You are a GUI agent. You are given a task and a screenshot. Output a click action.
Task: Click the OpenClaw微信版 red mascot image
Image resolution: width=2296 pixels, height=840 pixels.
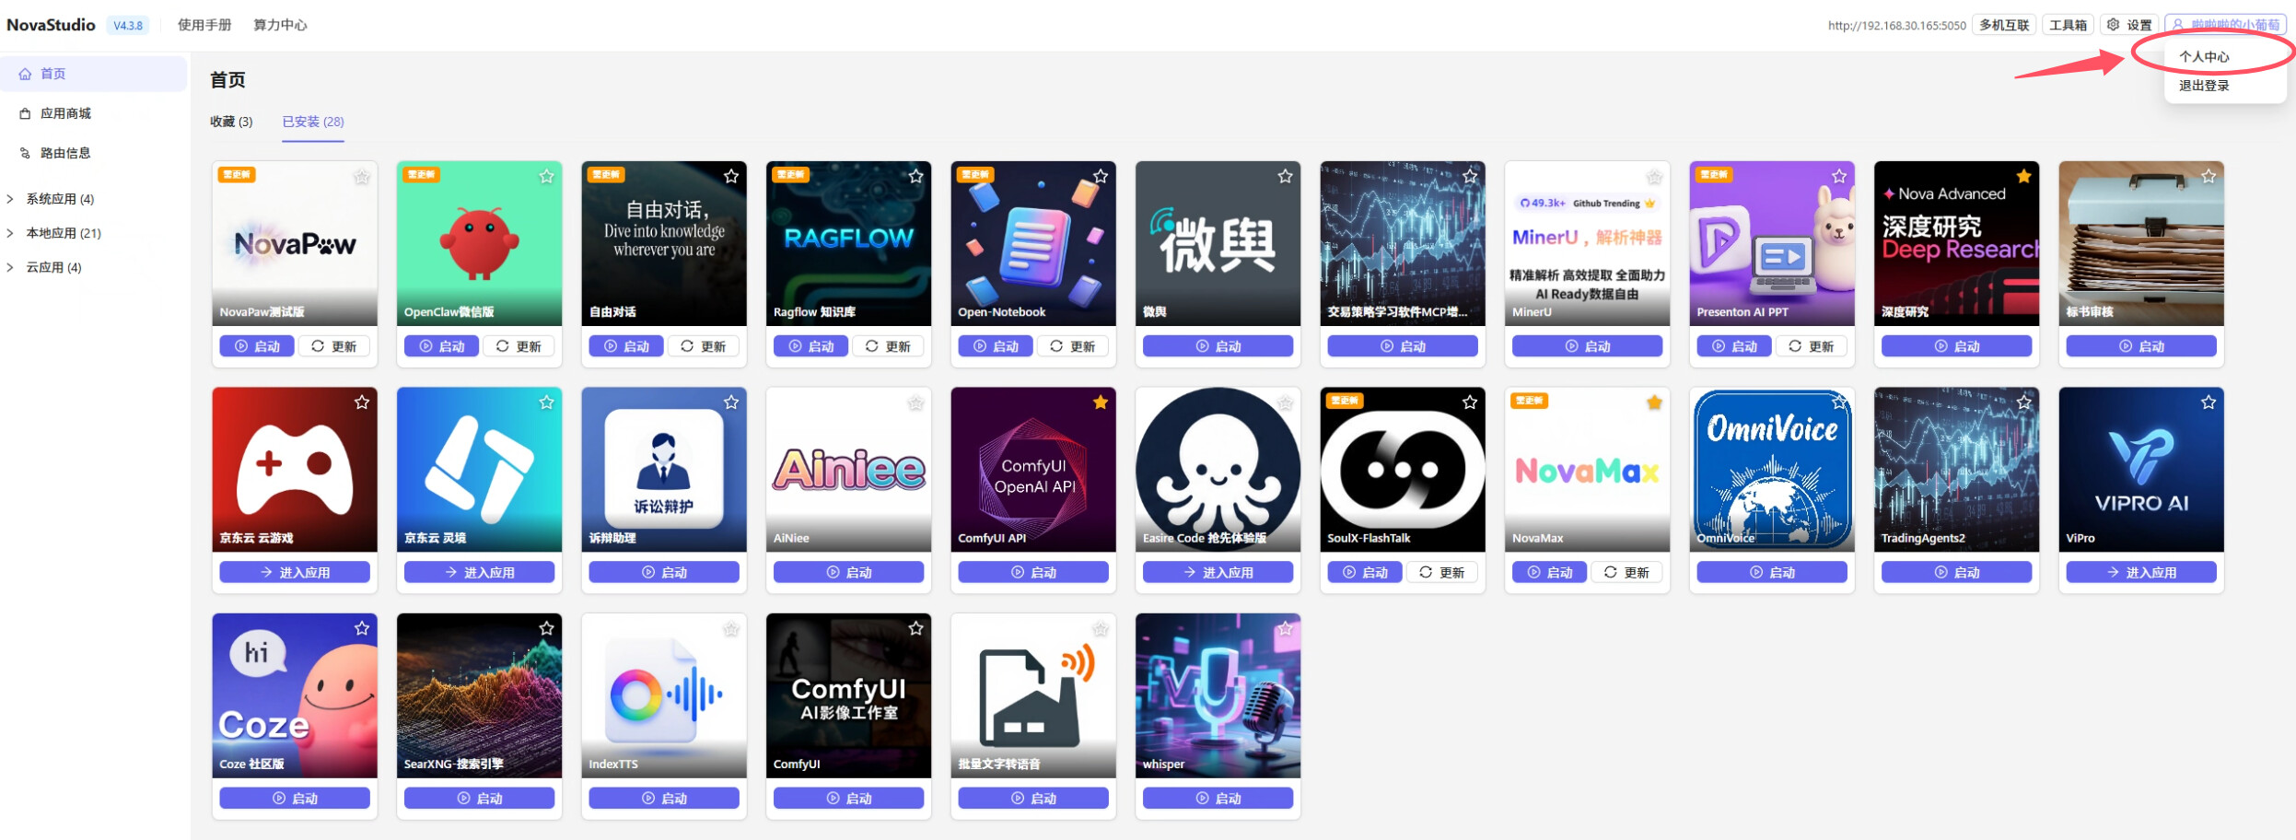tap(479, 243)
